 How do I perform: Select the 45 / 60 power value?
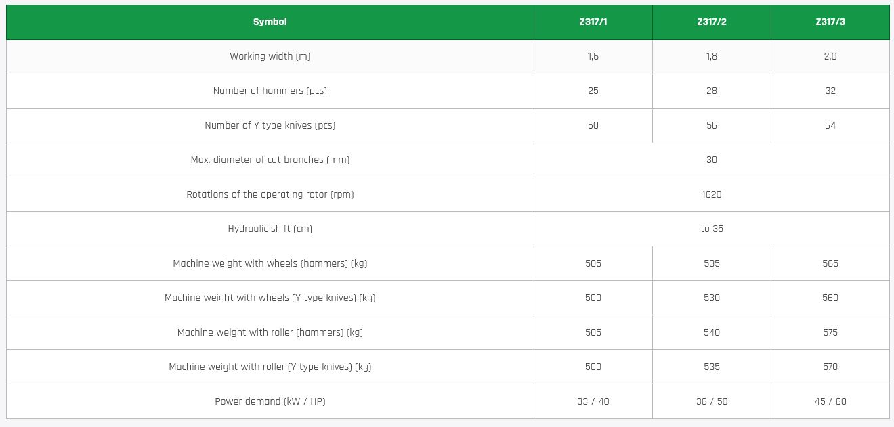pos(830,401)
